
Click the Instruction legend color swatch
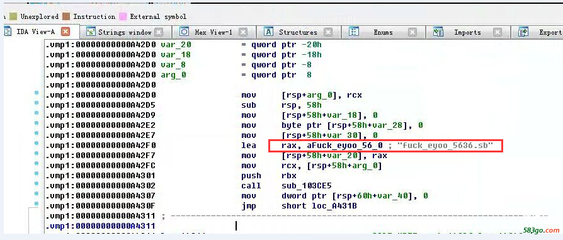point(65,16)
